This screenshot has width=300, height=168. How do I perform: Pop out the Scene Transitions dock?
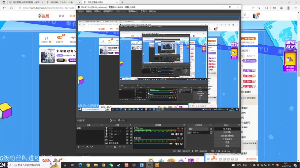tap(211, 125)
